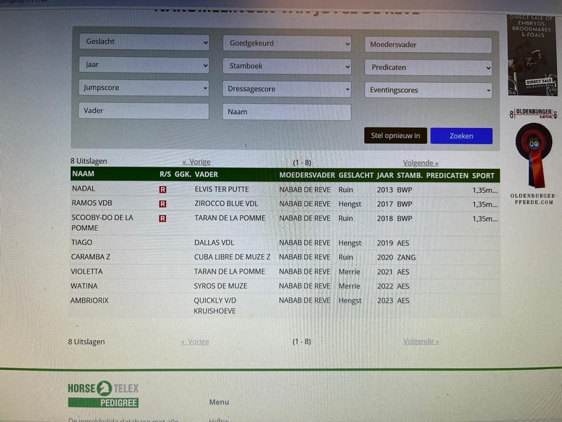The height and width of the screenshot is (422, 562).
Task: Open the horse TIAGO entry
Action: [x=82, y=243]
